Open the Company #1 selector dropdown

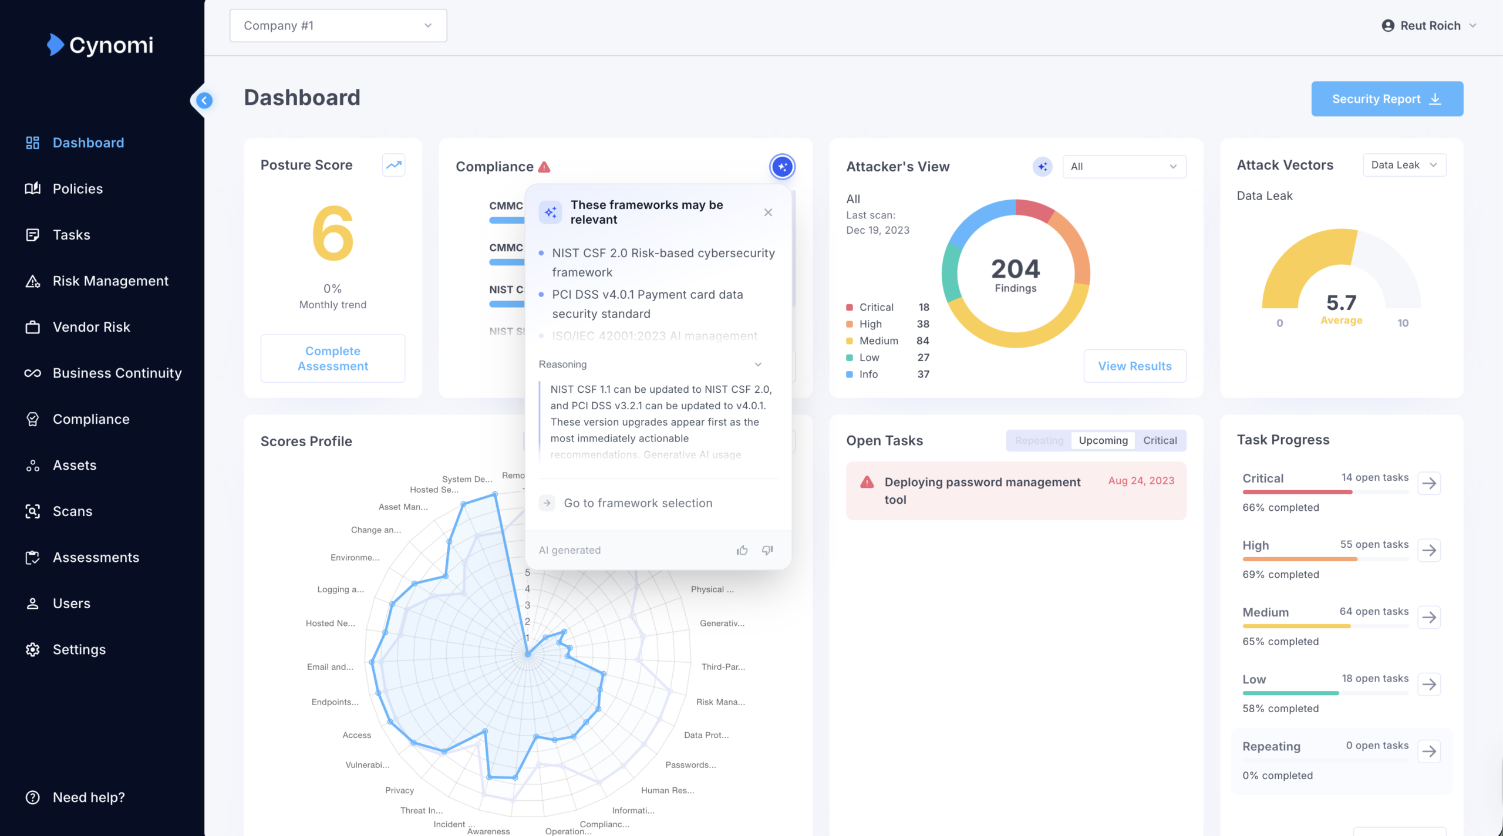point(338,26)
